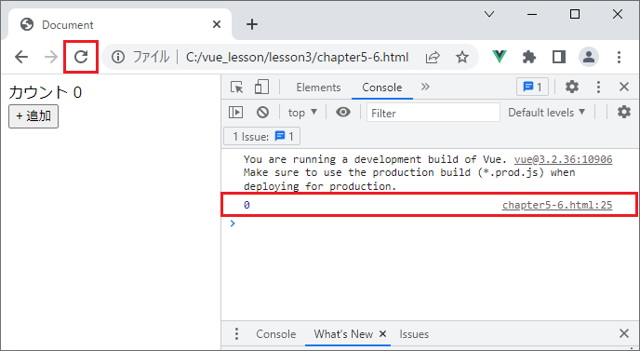Go forward to the next page

coord(51,57)
